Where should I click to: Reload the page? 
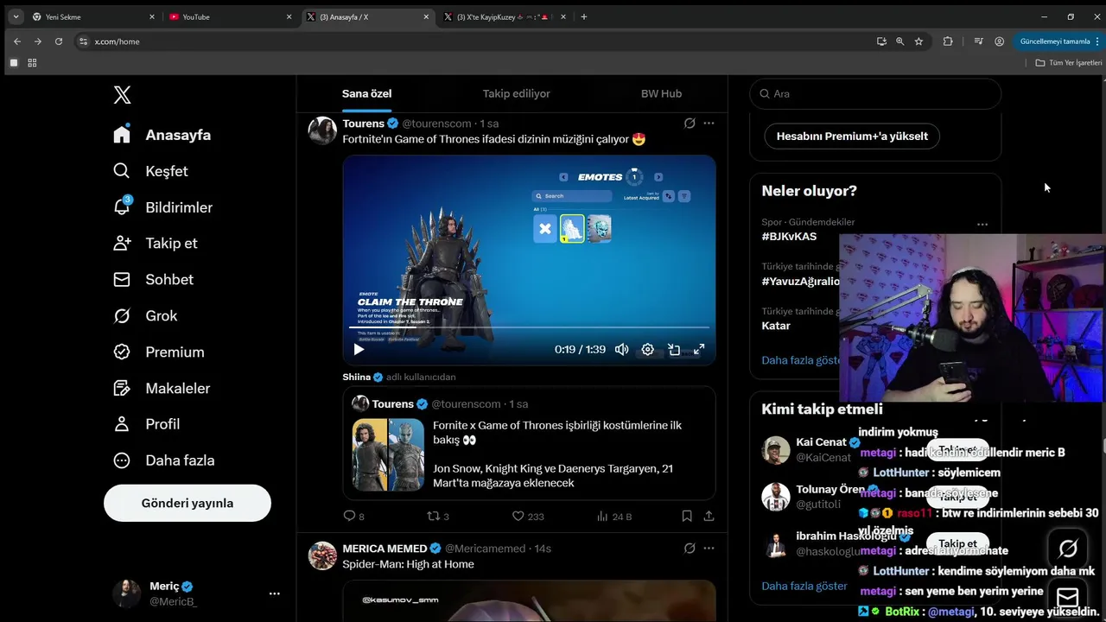(59, 41)
